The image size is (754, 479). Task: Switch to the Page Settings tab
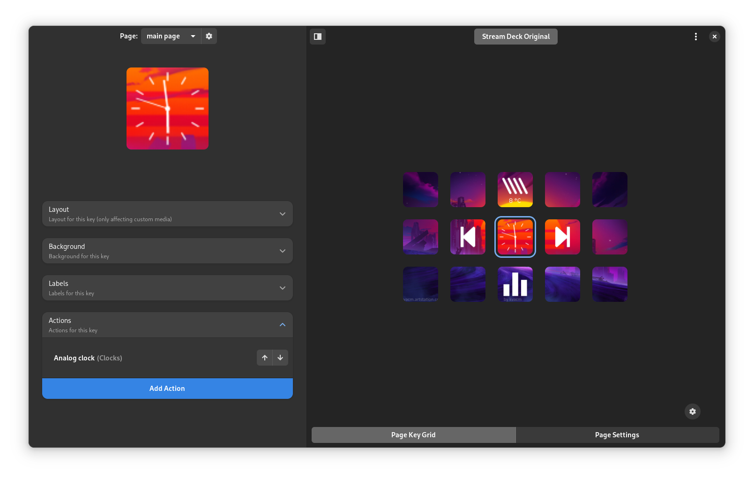(x=617, y=435)
